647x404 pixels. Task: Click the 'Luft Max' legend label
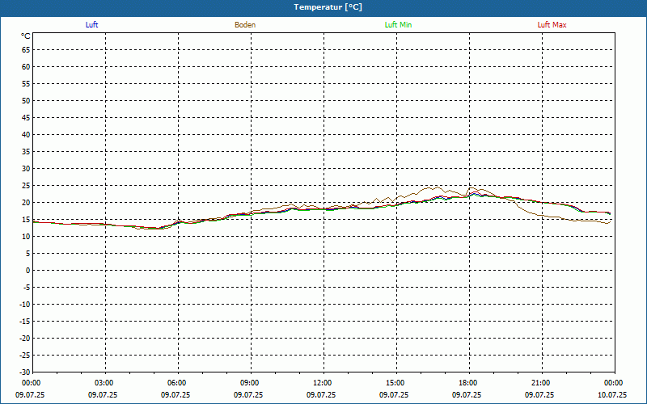point(552,25)
